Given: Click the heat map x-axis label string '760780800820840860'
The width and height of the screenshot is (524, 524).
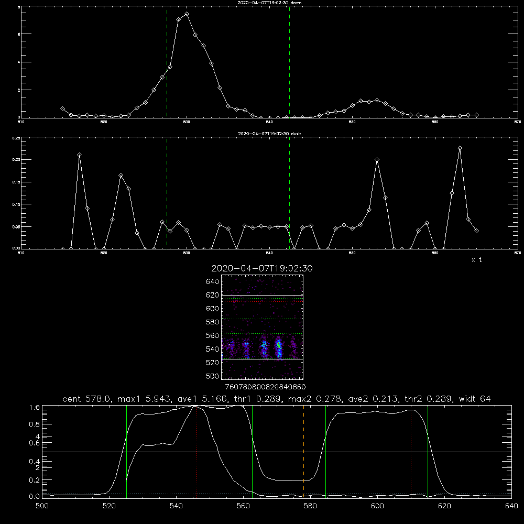Looking at the screenshot, I should (x=265, y=387).
